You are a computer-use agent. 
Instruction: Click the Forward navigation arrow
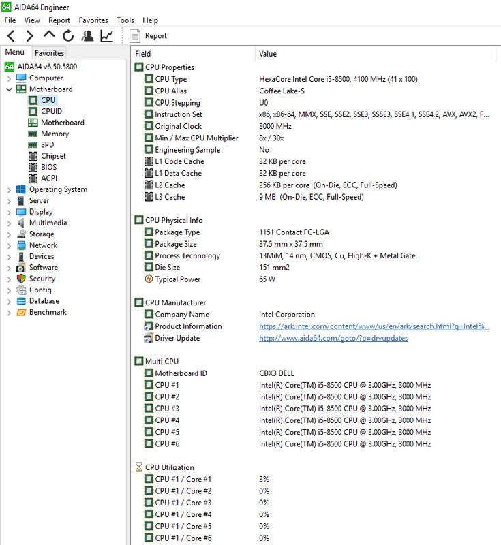tap(30, 35)
